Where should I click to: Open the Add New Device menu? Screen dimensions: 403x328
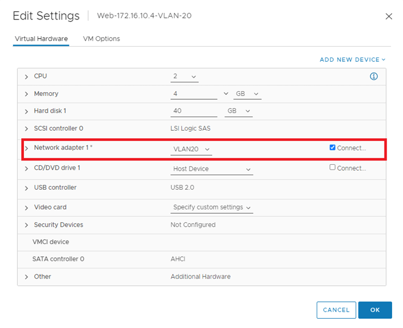tap(352, 60)
